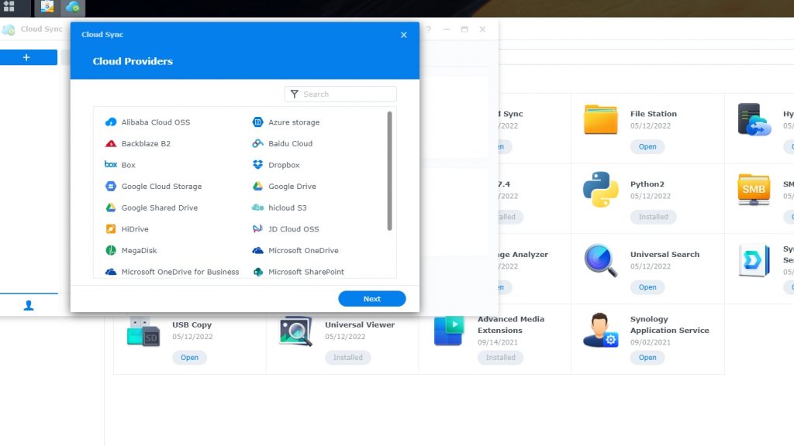The width and height of the screenshot is (794, 446).
Task: Select the "Alibaba Cloud OSS" label
Action: point(155,122)
